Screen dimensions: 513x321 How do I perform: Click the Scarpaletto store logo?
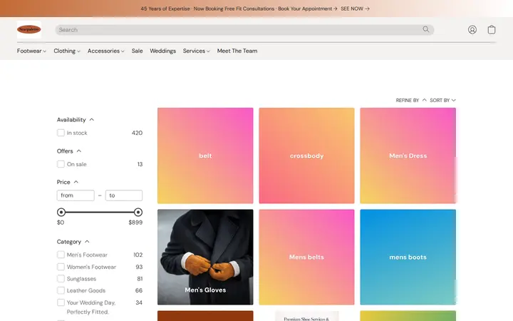click(29, 29)
